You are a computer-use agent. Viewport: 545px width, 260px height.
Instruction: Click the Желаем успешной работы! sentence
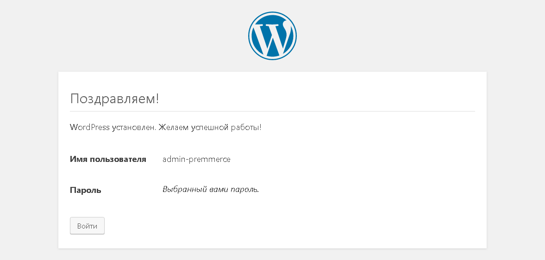[210, 128]
